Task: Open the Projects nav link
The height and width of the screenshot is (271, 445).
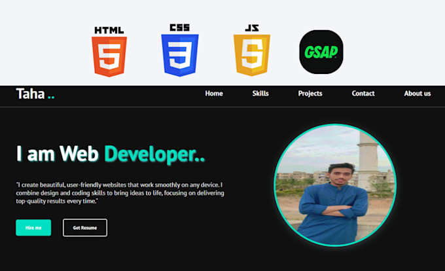Action: [x=310, y=94]
